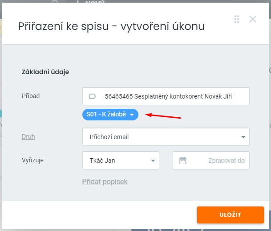Open the Přidat popisek link

[105, 181]
